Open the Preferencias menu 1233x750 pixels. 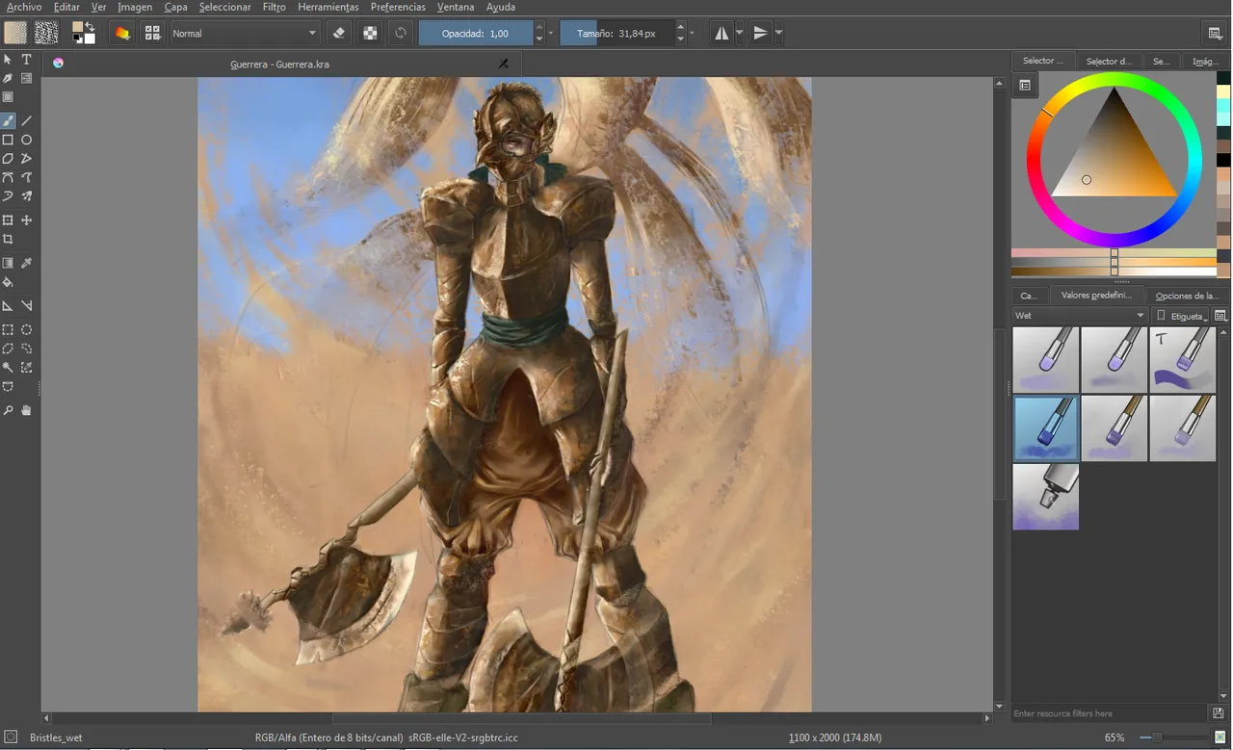pyautogui.click(x=398, y=7)
